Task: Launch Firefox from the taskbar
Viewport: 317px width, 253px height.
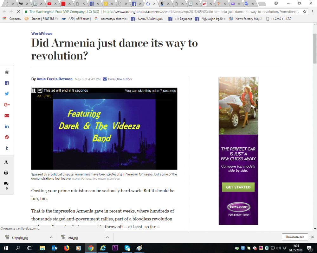Action: pyautogui.click(x=66, y=248)
